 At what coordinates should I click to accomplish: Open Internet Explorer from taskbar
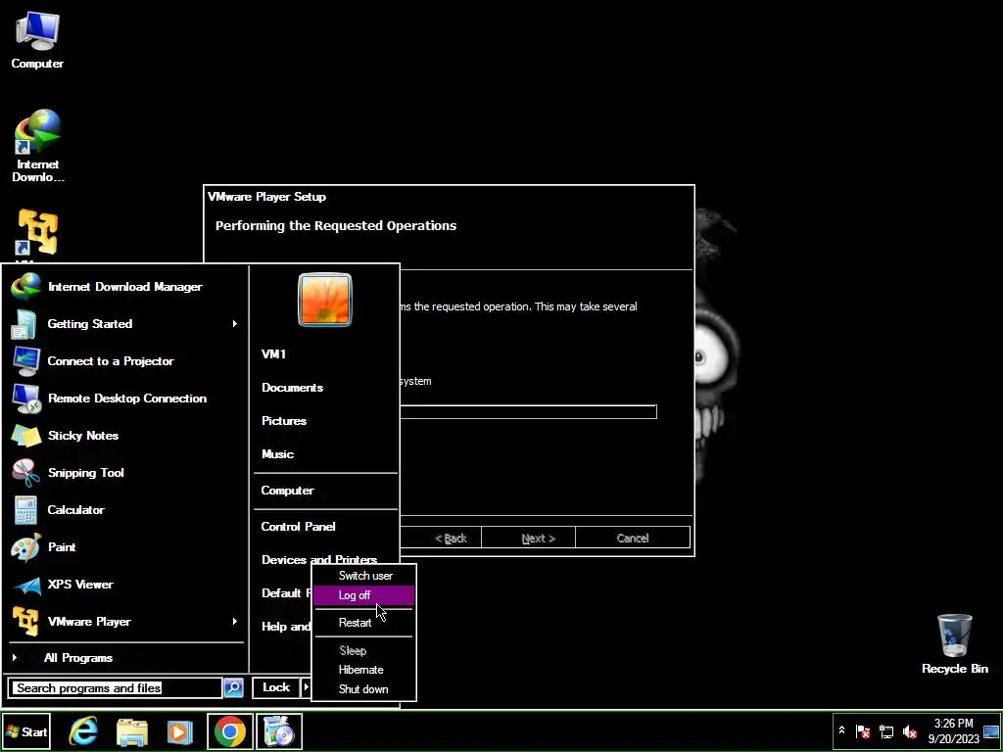tap(84, 730)
